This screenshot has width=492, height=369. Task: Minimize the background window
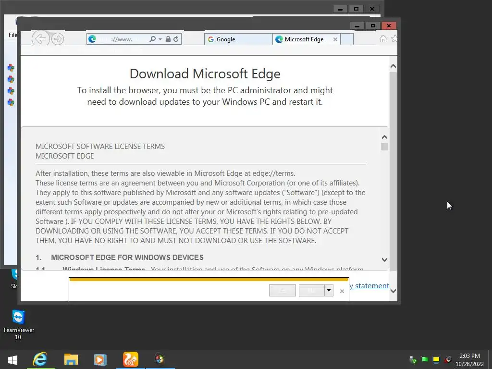coord(340,9)
